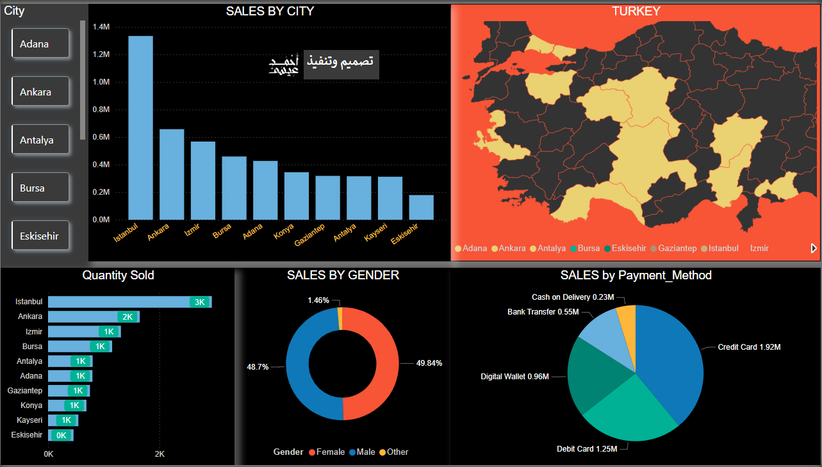The width and height of the screenshot is (822, 467).
Task: Click the Eskisehir legend marker on map
Action: coord(607,249)
